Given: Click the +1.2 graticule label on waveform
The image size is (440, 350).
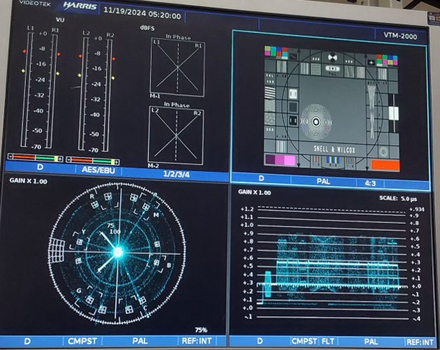Looking at the screenshot, I should tap(247, 209).
